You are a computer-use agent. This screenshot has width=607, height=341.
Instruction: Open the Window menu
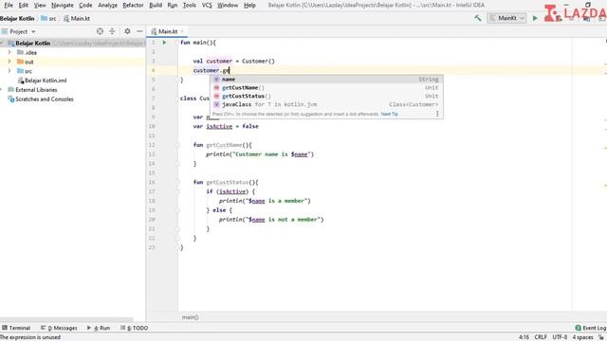[x=228, y=5]
